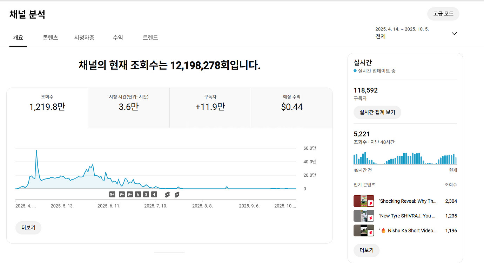Click the marker labeled 6 under chart
The height and width of the screenshot is (263, 484).
pyautogui.click(x=138, y=194)
